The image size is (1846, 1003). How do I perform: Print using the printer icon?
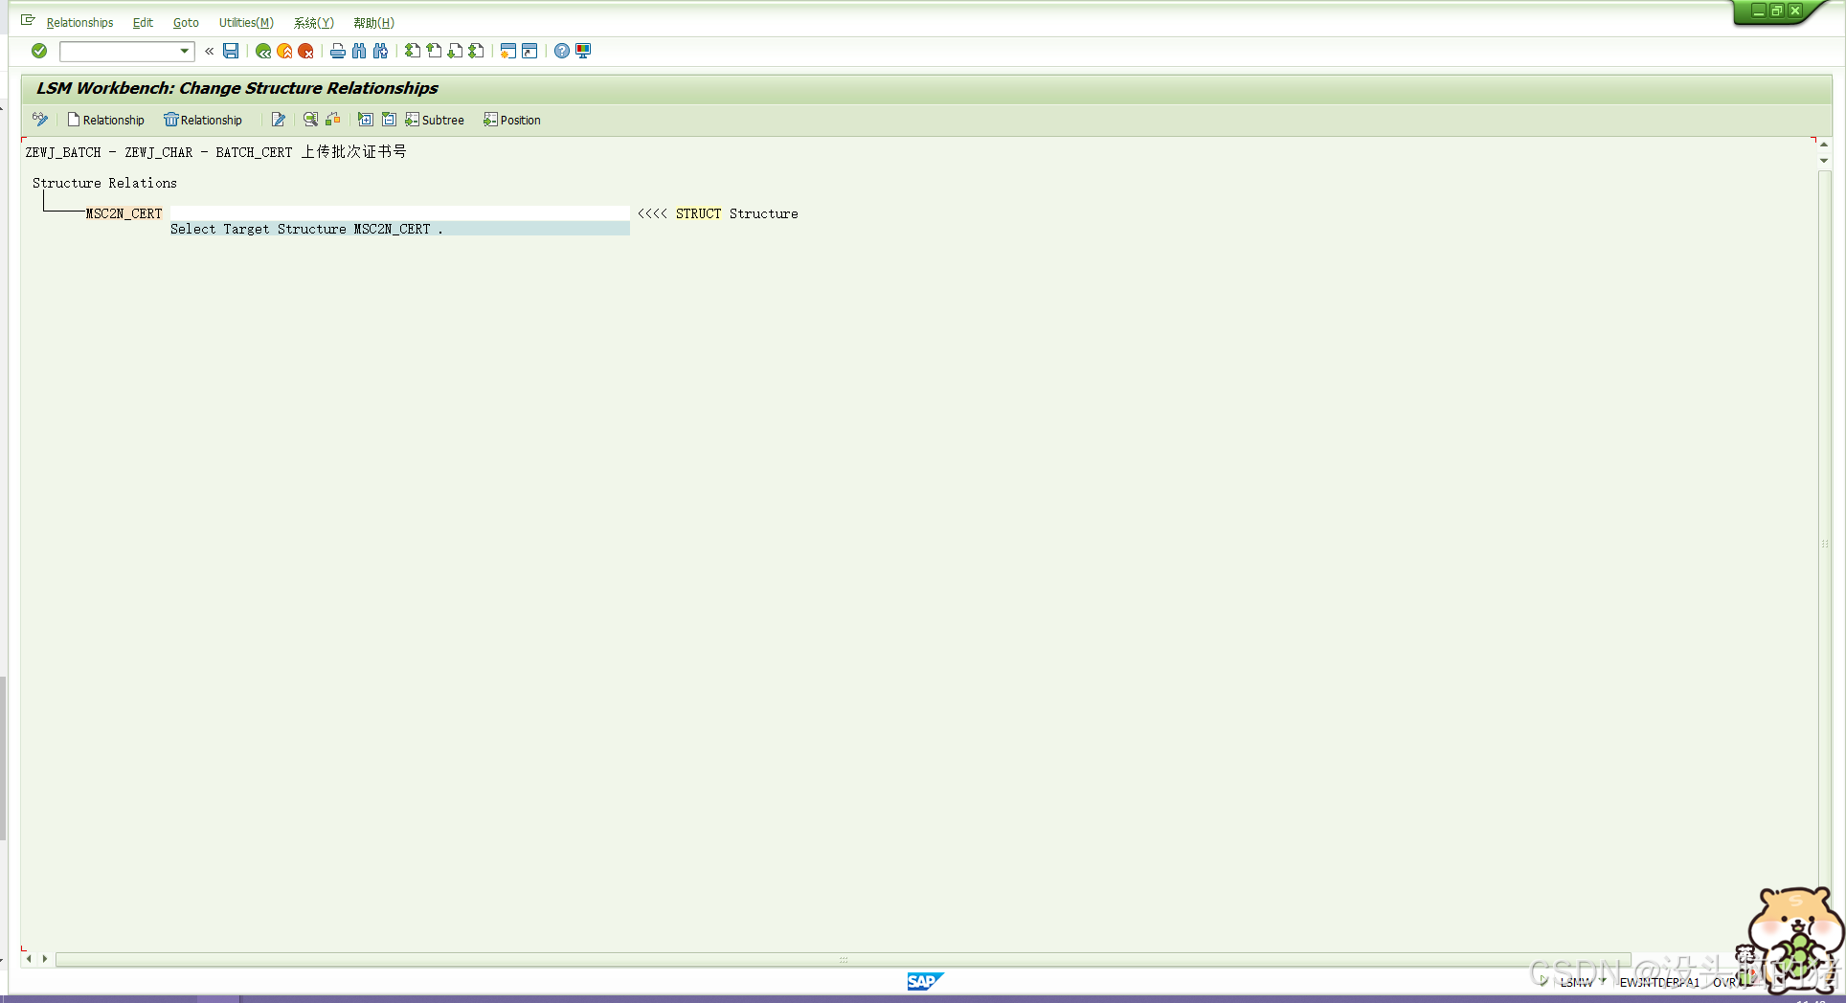337,51
